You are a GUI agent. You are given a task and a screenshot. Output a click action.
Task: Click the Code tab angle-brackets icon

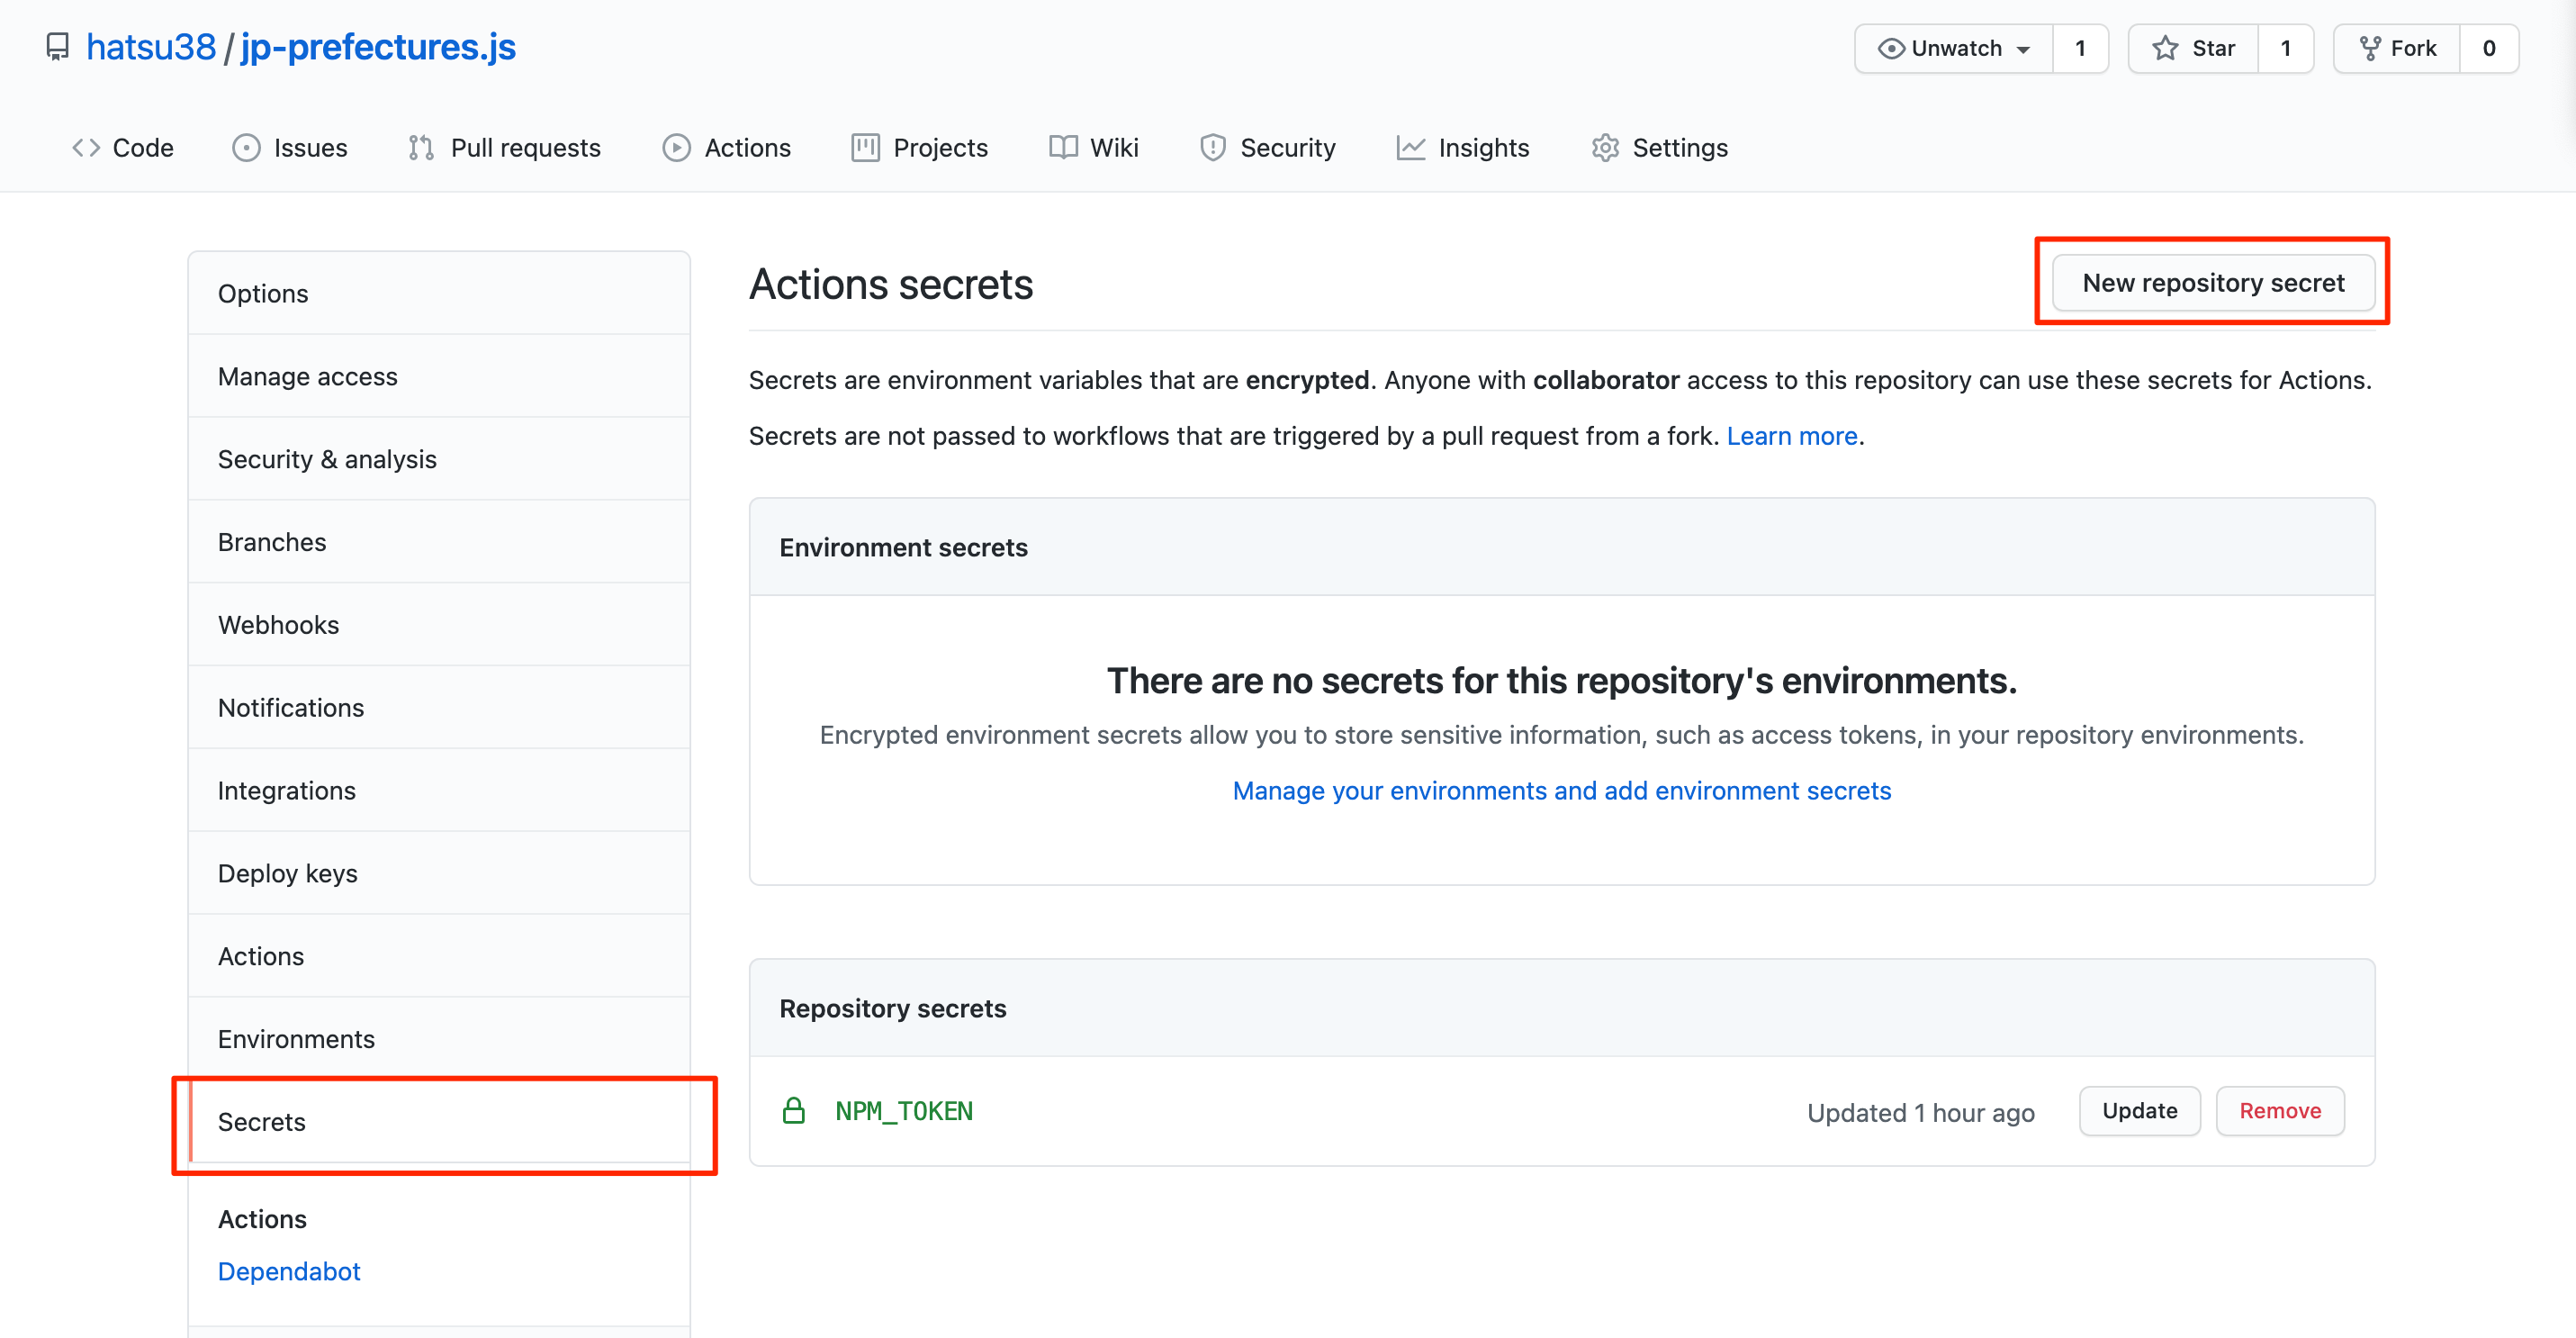86,148
